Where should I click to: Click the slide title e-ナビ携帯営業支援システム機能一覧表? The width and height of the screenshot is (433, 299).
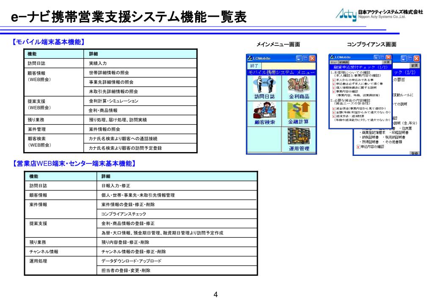coord(129,17)
